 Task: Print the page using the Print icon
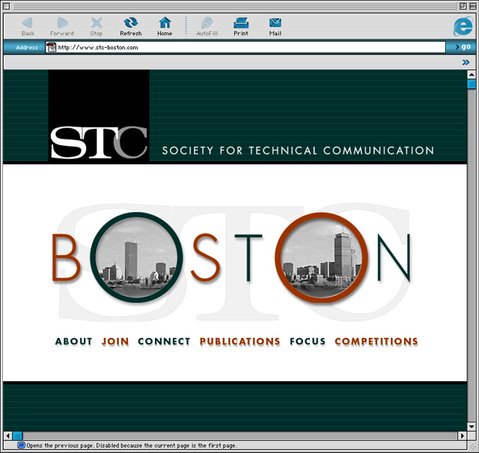click(x=241, y=23)
